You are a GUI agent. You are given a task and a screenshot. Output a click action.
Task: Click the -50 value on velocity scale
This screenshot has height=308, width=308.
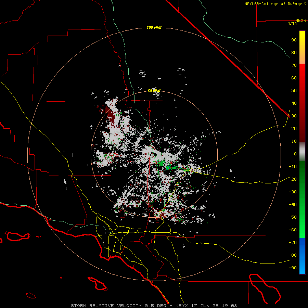293,217
